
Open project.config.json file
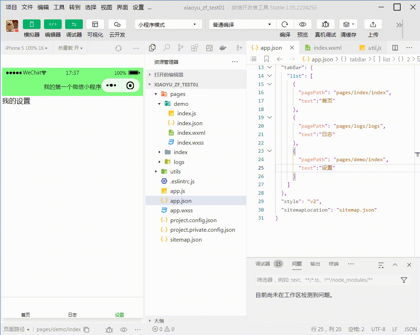click(193, 220)
